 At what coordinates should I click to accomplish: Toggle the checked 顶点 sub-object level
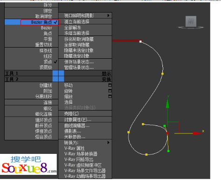31,62
